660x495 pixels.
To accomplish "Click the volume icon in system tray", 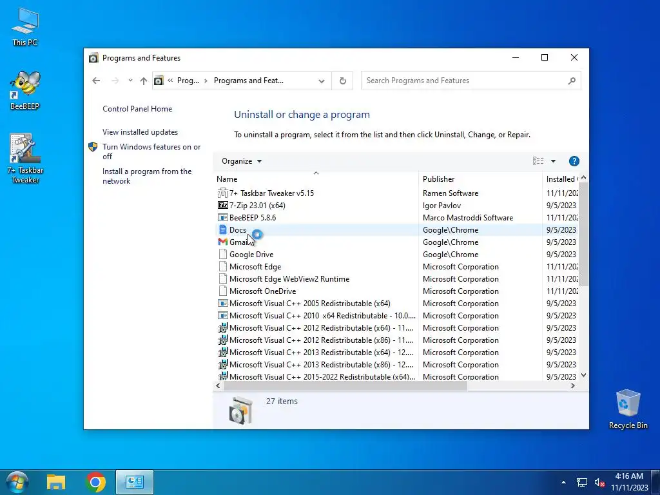I will coord(599,482).
